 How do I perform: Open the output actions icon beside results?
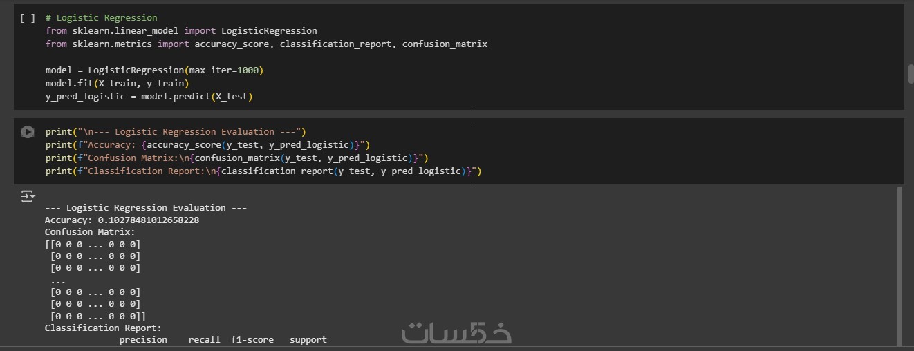28,197
